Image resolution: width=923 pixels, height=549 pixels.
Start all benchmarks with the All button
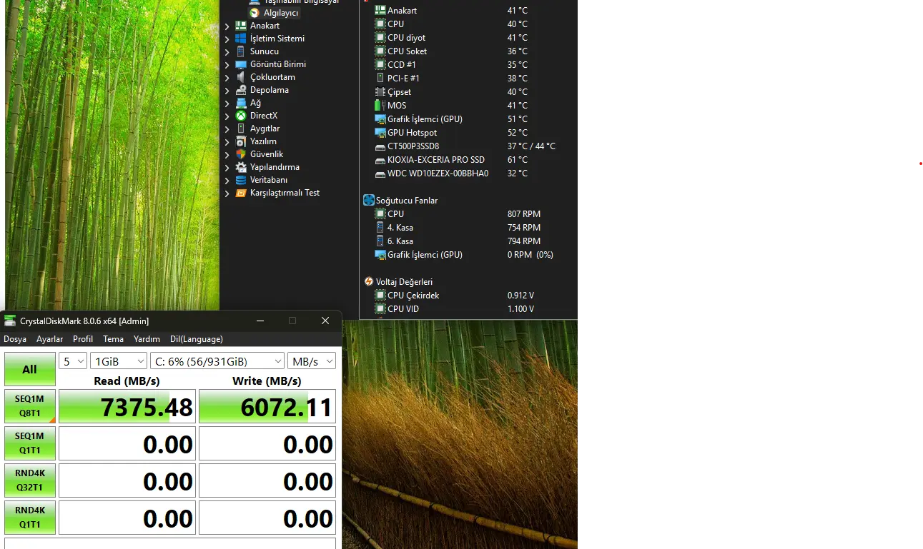(x=30, y=369)
